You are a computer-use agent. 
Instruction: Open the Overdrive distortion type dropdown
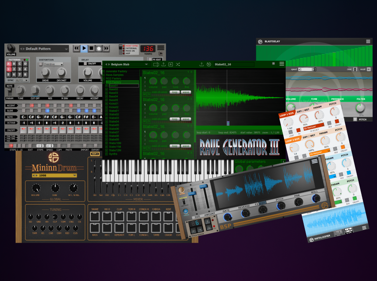pos(53,64)
